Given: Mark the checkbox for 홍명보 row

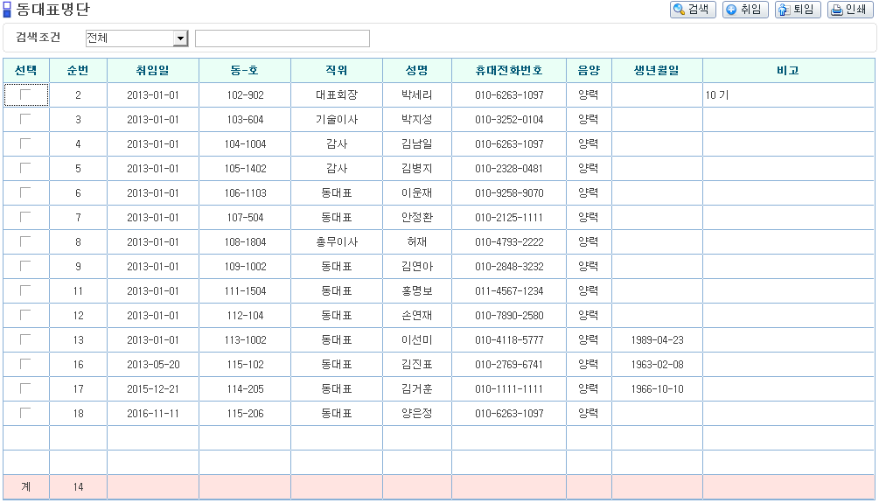Looking at the screenshot, I should 25,290.
